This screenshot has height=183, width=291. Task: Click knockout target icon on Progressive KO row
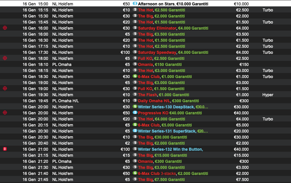(5, 113)
